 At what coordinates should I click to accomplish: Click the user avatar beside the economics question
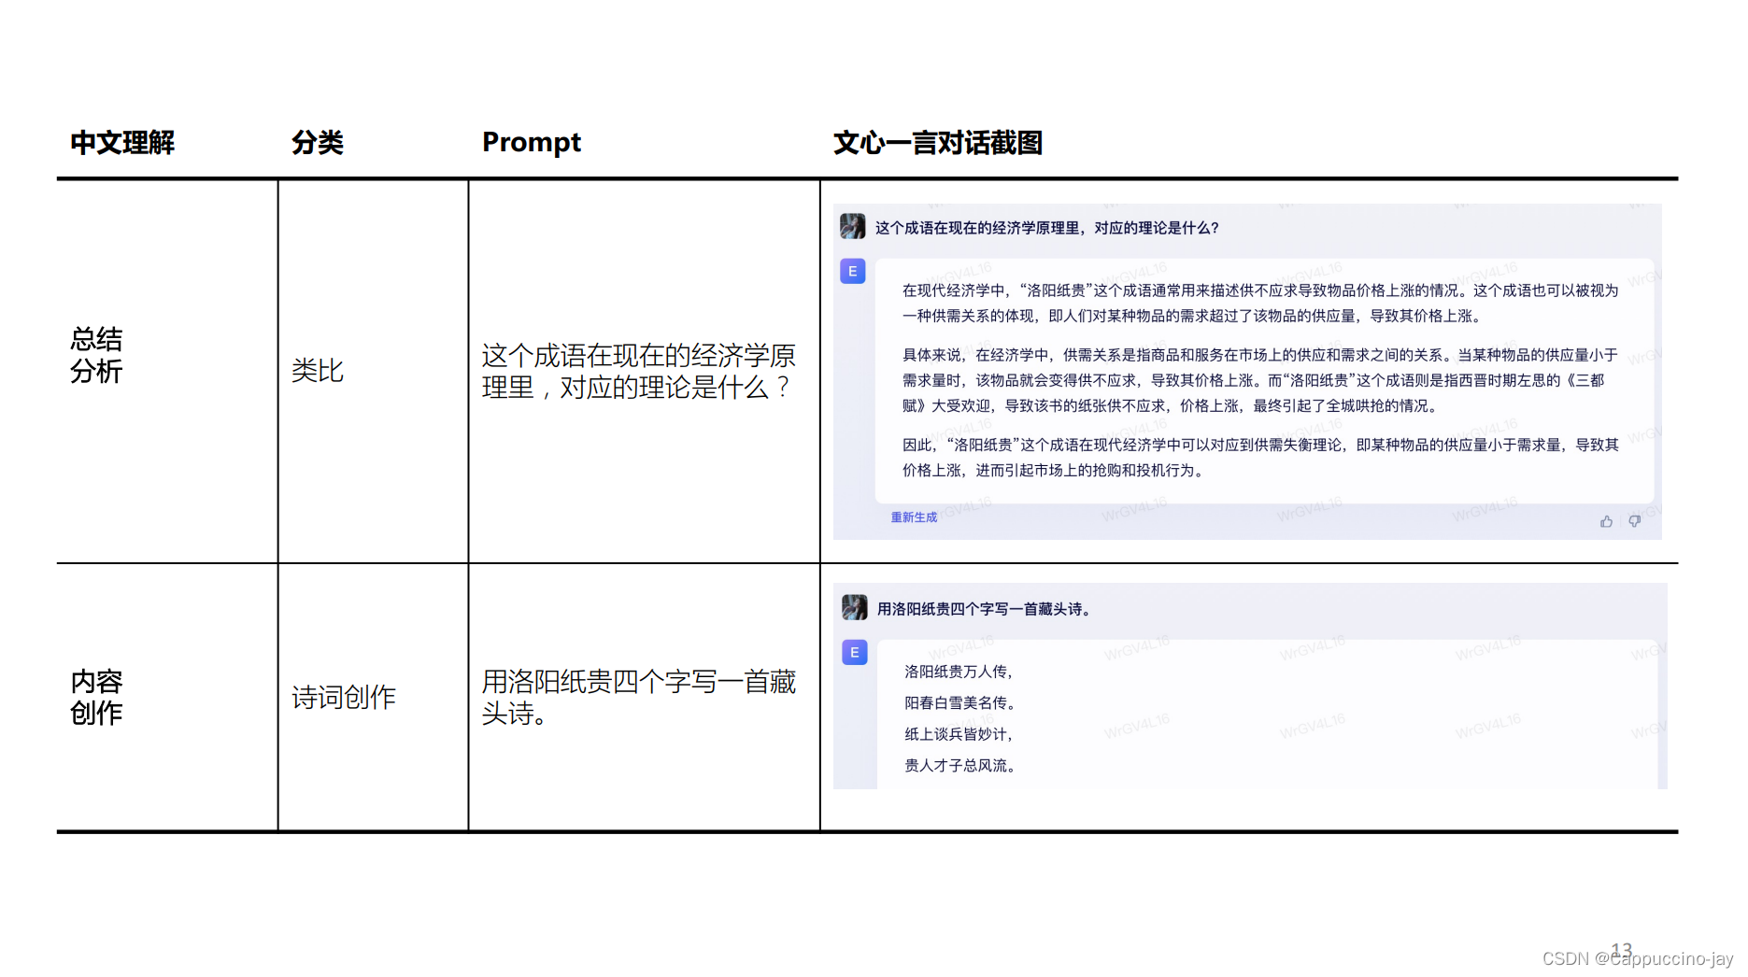[x=852, y=226]
